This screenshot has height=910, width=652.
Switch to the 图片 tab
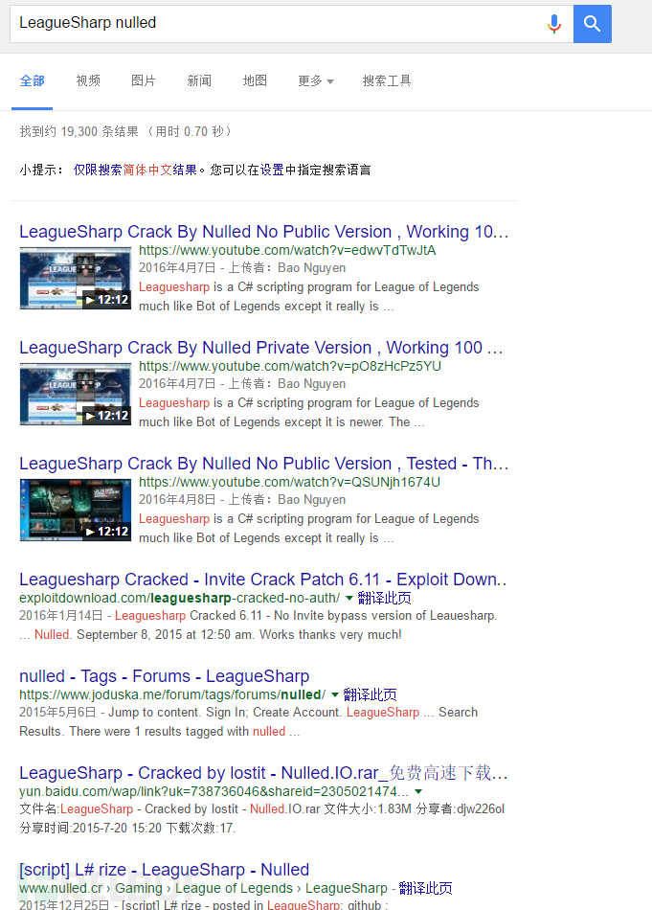pyautogui.click(x=144, y=80)
